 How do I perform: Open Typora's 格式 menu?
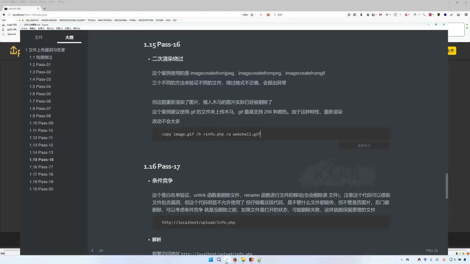click(x=50, y=28)
